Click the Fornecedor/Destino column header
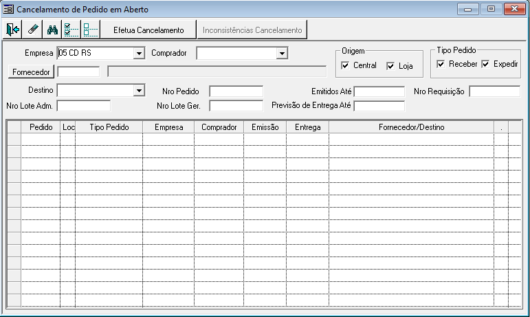 coord(411,127)
